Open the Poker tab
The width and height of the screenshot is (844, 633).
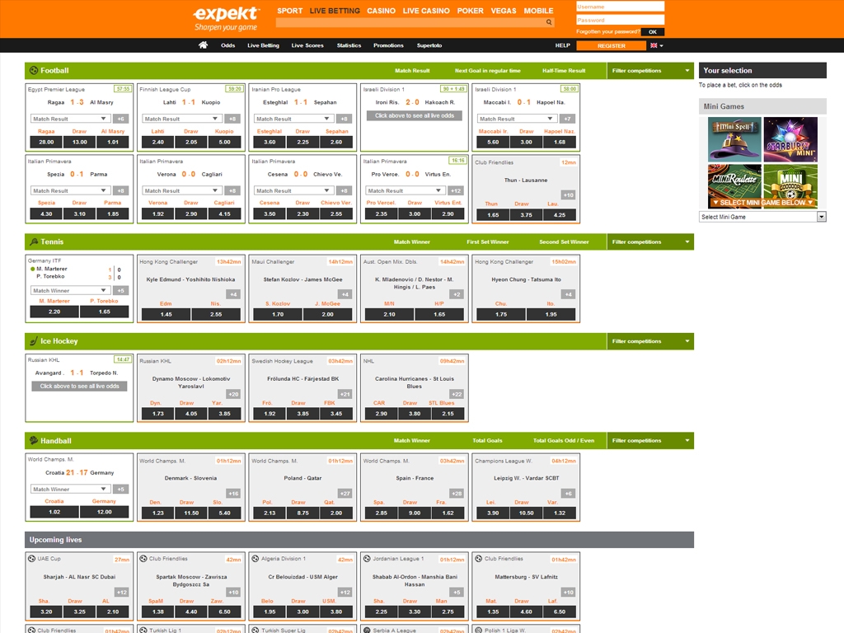click(471, 11)
